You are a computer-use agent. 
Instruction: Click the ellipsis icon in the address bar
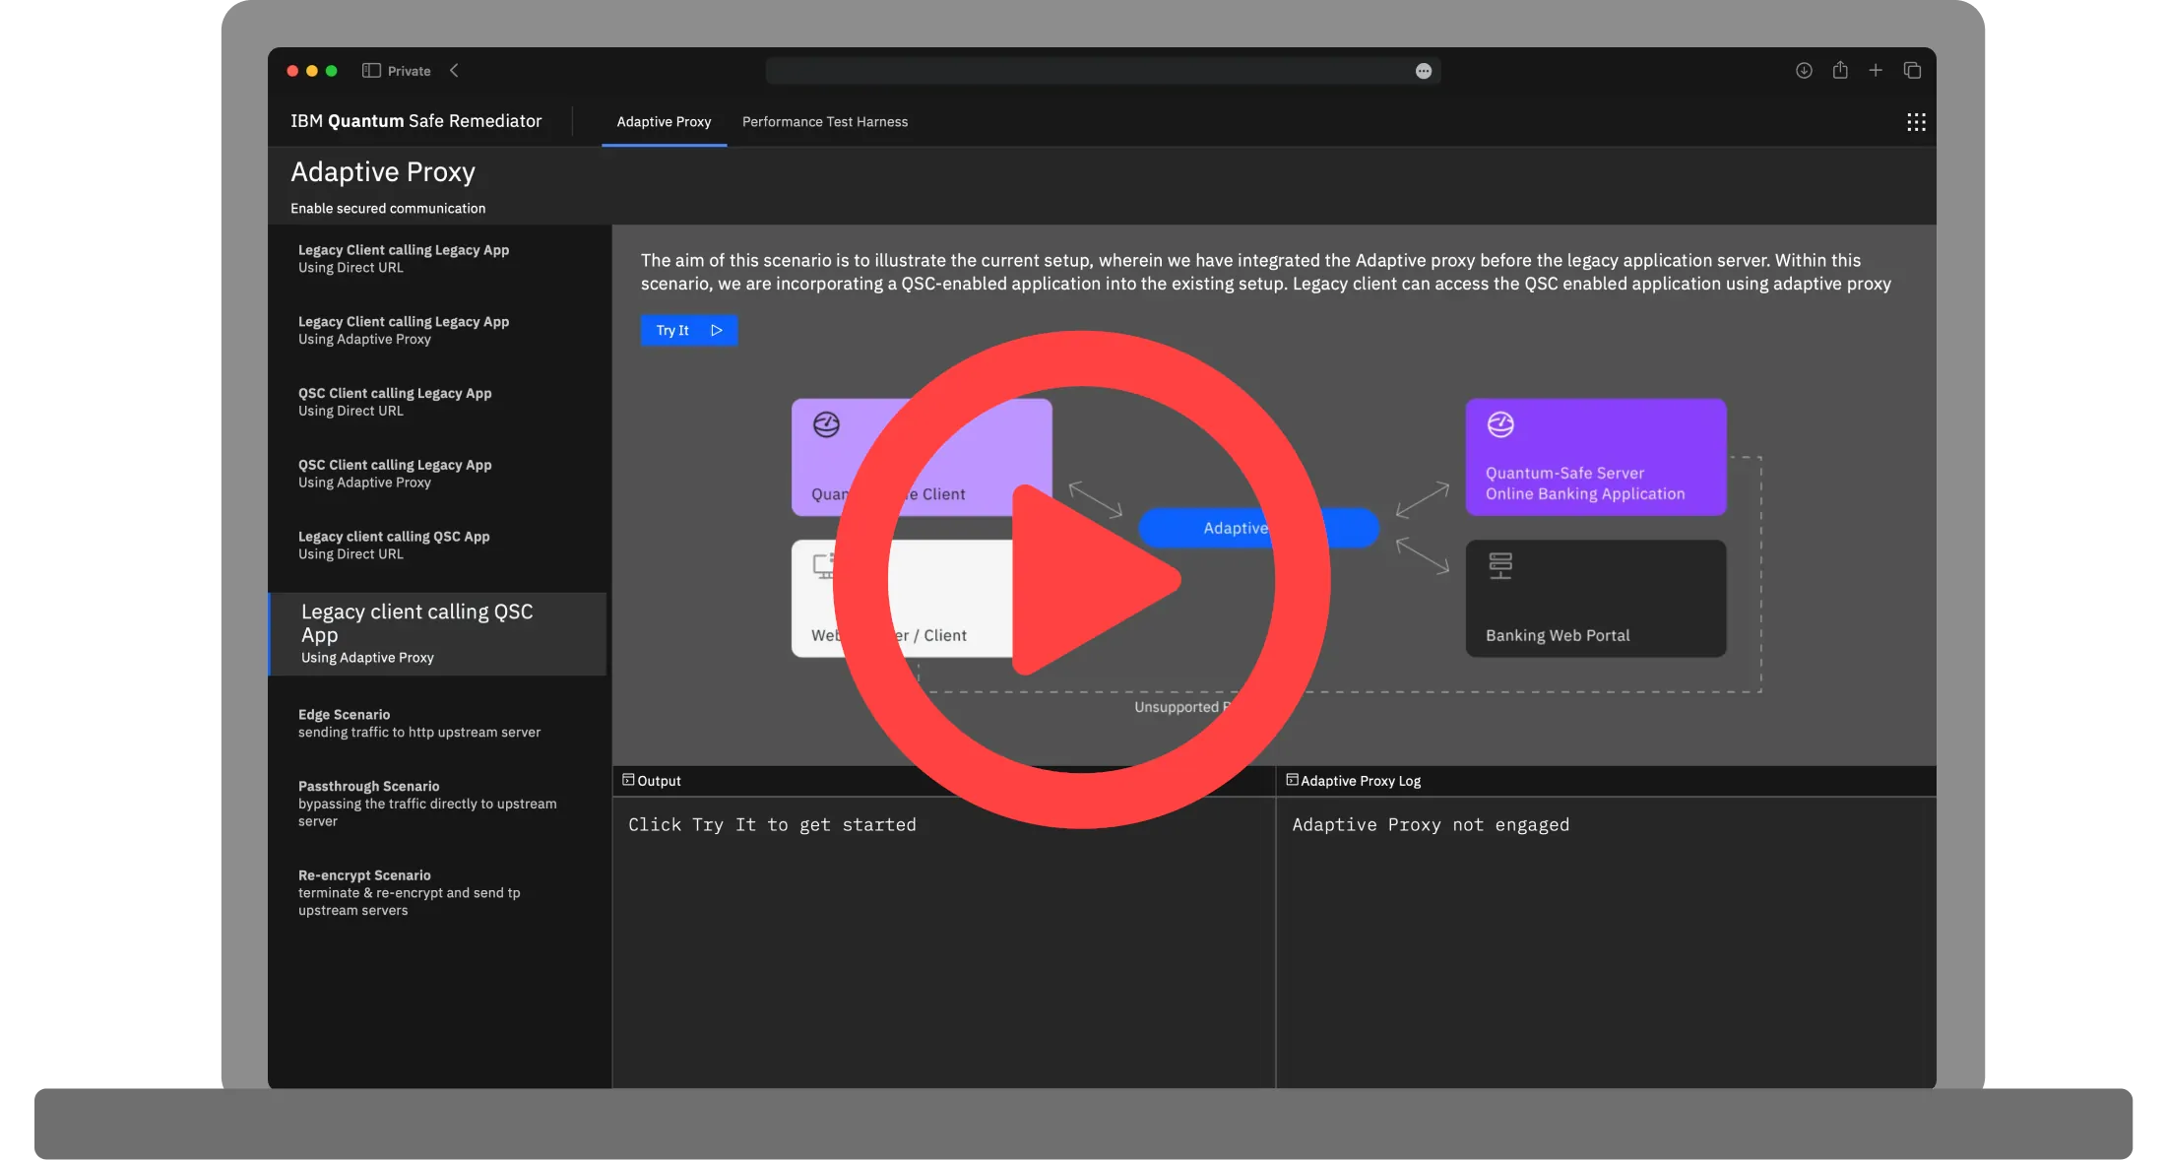1424,71
